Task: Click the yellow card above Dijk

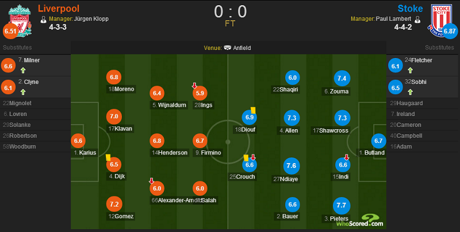Action: 108,157
